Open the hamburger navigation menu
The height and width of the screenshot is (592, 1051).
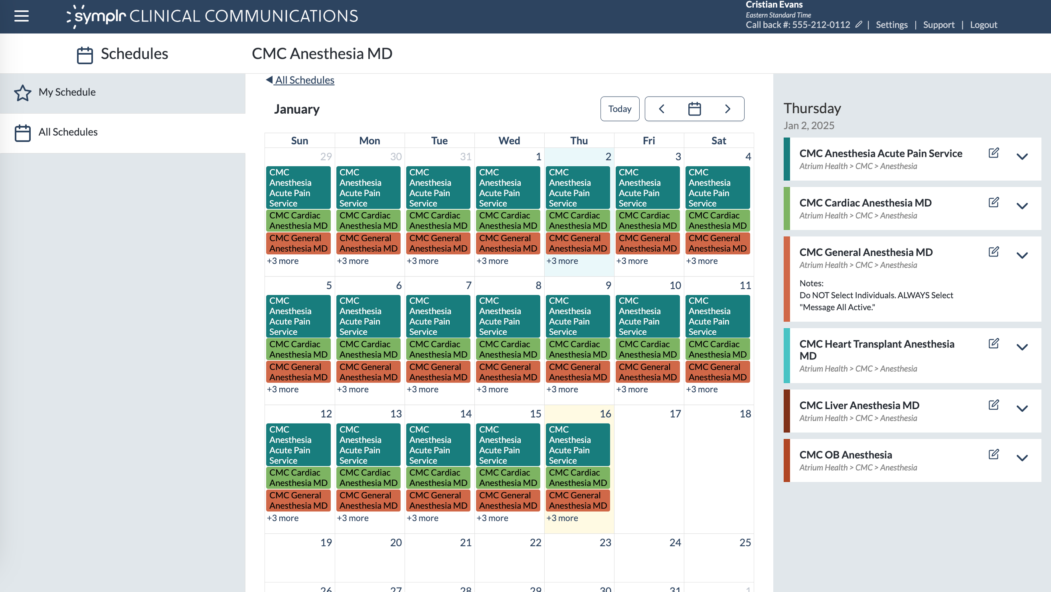tap(21, 16)
